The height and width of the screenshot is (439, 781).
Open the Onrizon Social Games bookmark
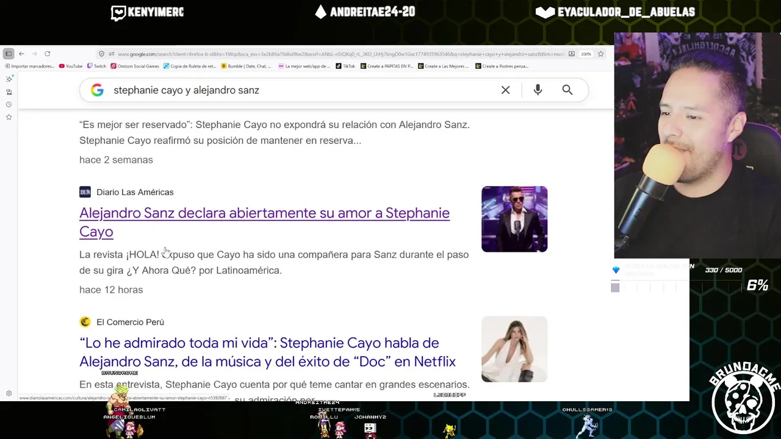pyautogui.click(x=135, y=66)
